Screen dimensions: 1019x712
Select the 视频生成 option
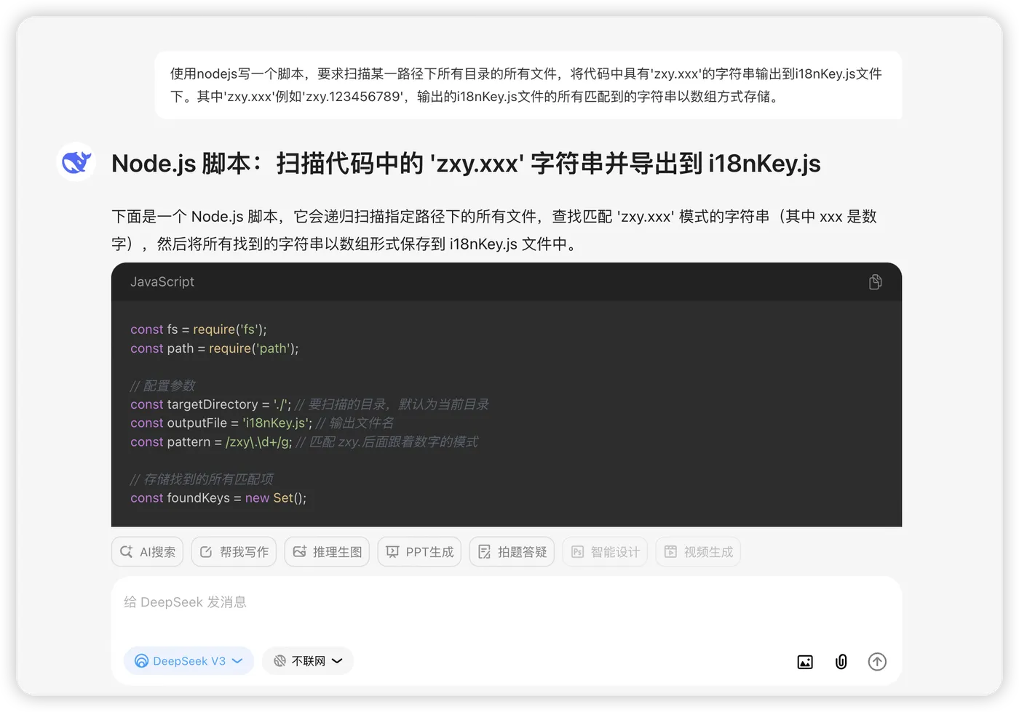[x=698, y=552]
